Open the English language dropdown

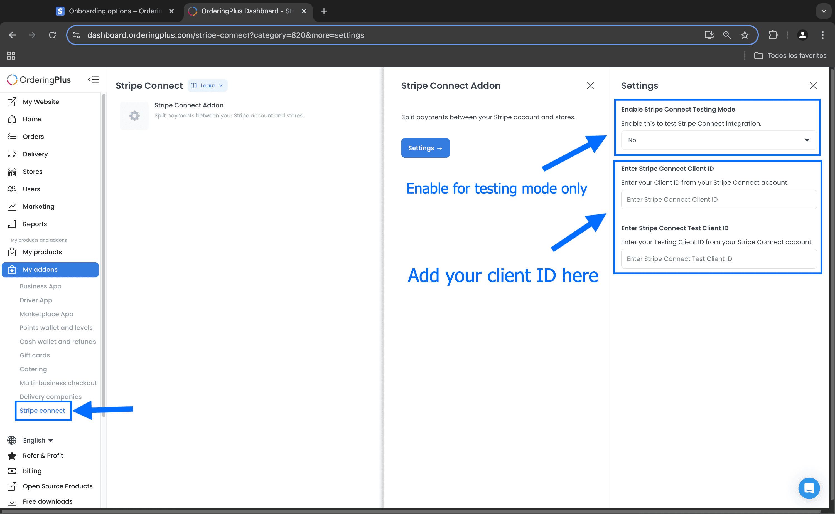pos(38,440)
